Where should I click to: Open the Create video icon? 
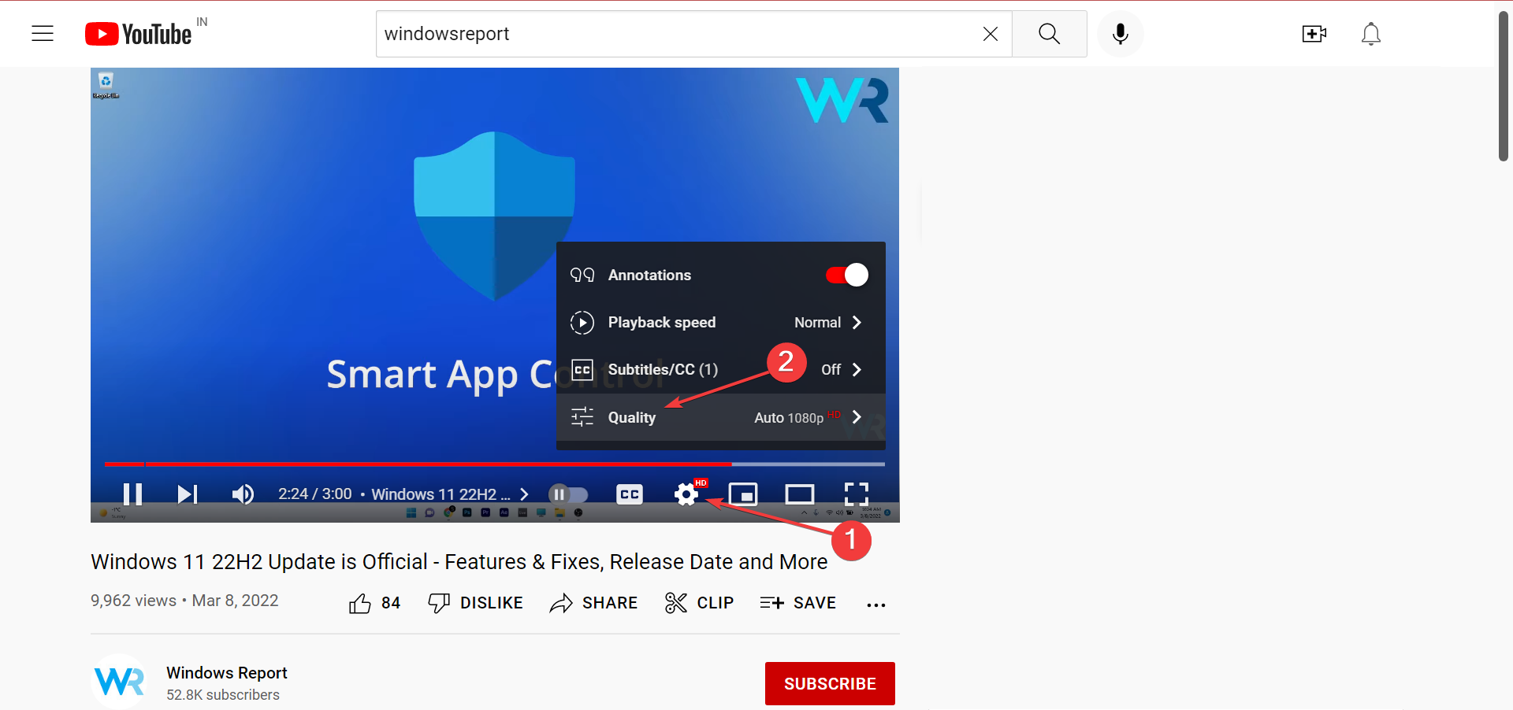[1314, 34]
